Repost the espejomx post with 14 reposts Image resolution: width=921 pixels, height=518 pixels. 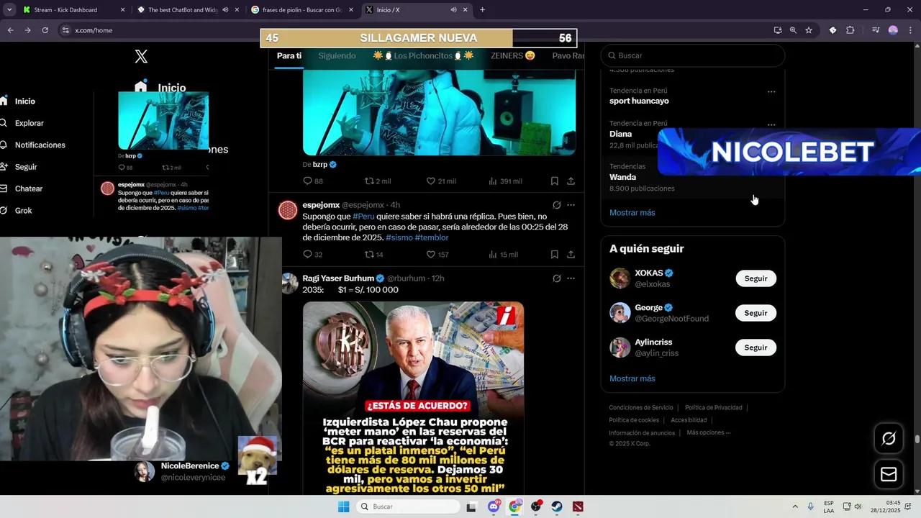[373, 255]
